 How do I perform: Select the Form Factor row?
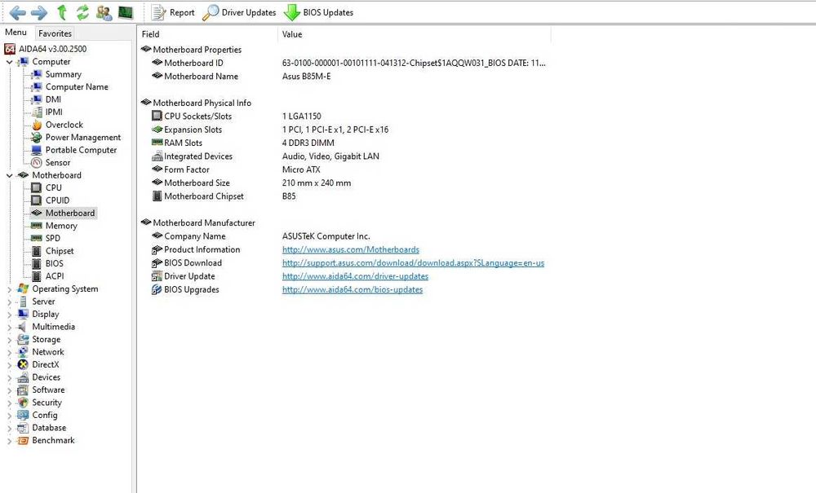tap(237, 169)
